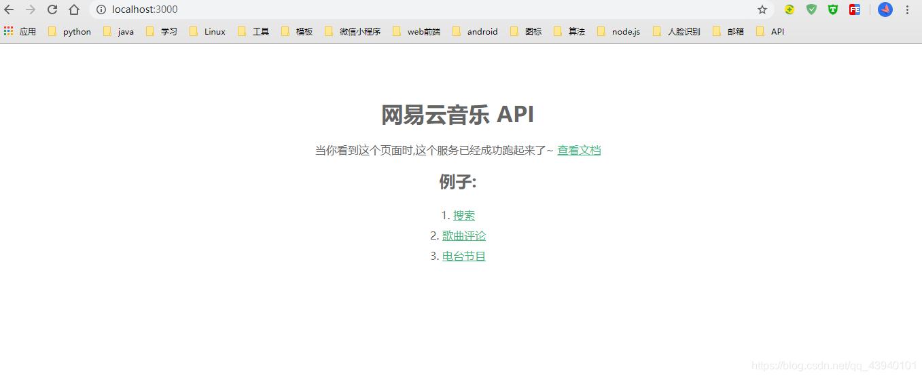Reload the page with the refresh icon
Image resolution: width=922 pixels, height=378 pixels.
click(52, 10)
